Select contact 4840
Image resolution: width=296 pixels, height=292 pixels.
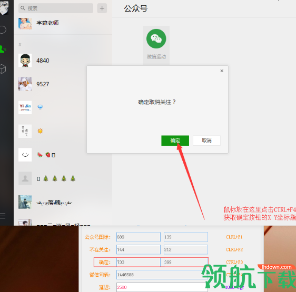click(63, 61)
